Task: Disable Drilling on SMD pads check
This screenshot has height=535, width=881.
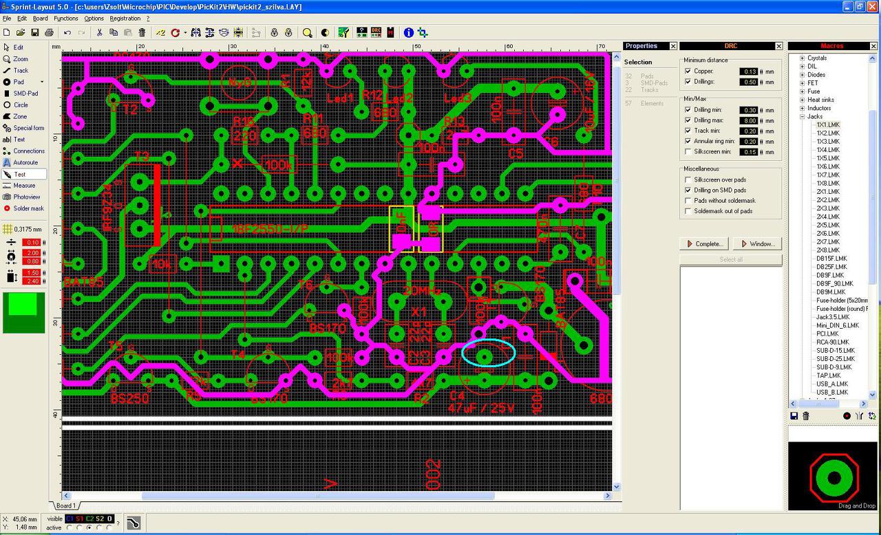Action: tap(688, 190)
